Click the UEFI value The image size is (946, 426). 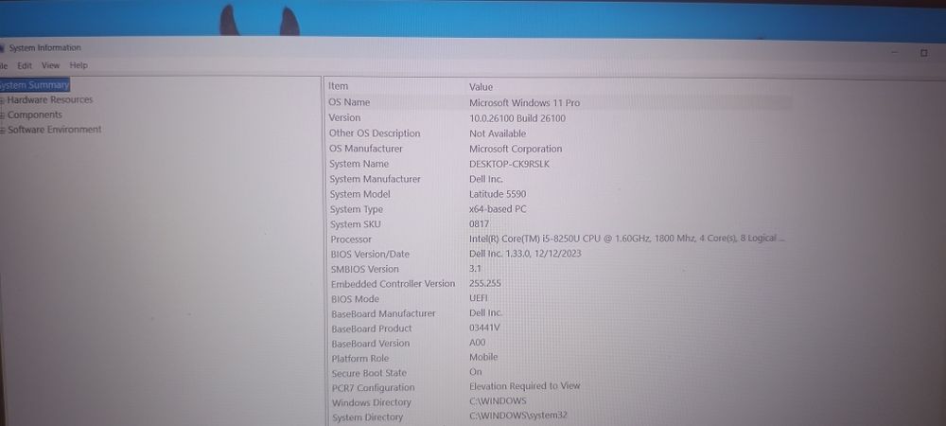pyautogui.click(x=479, y=298)
